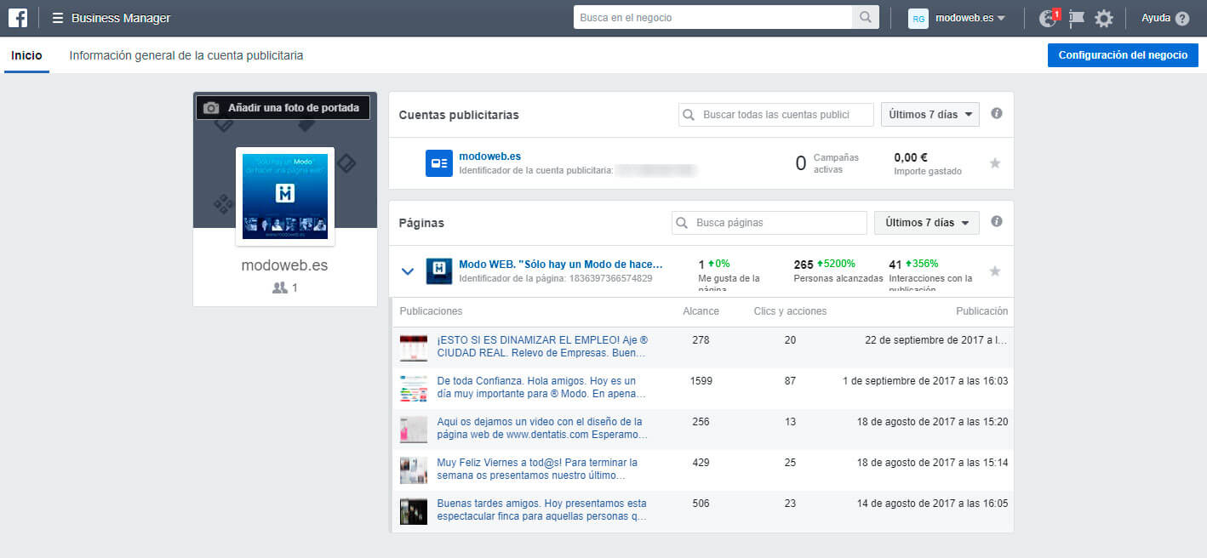Open the notifications icon with red badge
The height and width of the screenshot is (558, 1207).
(1049, 18)
